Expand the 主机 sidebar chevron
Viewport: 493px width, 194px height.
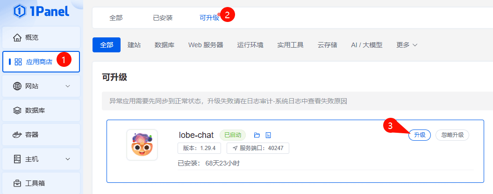pos(68,159)
